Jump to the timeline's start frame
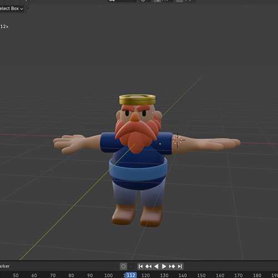Viewport: 278px width, 278px height. [x=141, y=266]
